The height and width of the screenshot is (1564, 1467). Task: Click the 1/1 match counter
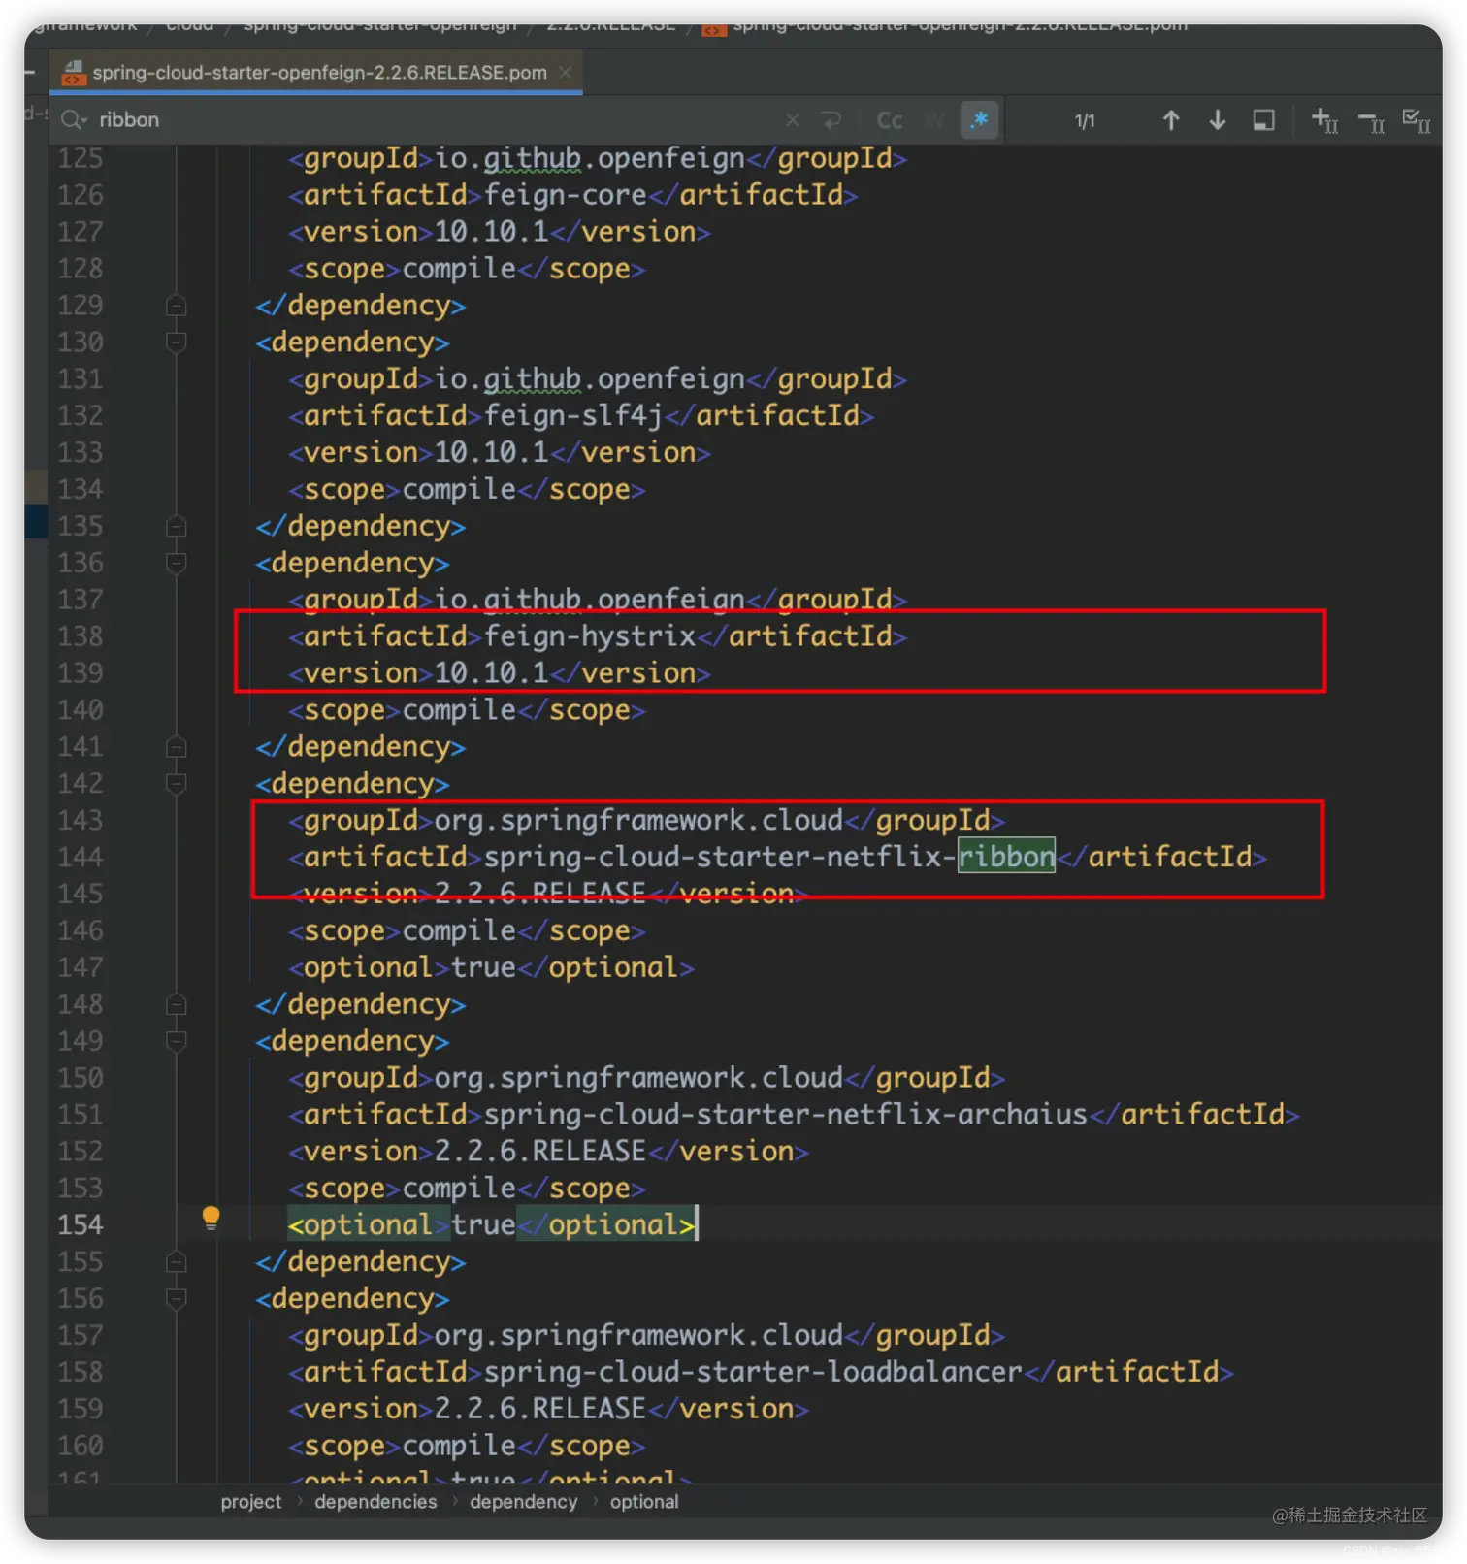click(x=1085, y=121)
